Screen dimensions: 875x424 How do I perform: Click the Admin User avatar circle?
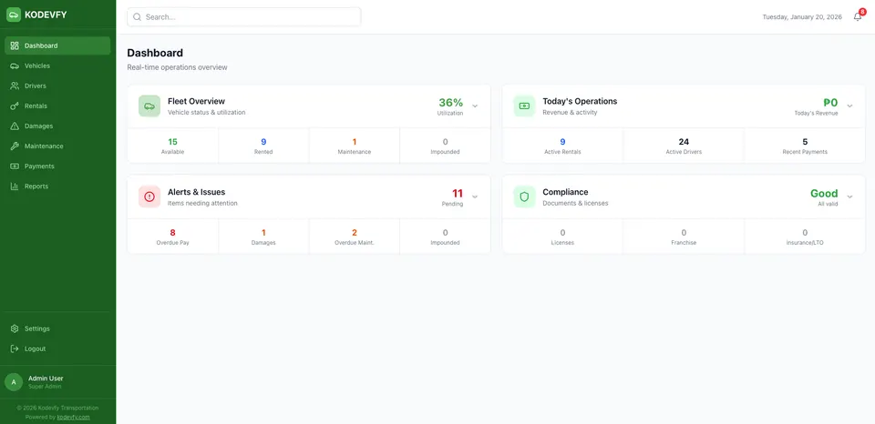click(x=14, y=381)
